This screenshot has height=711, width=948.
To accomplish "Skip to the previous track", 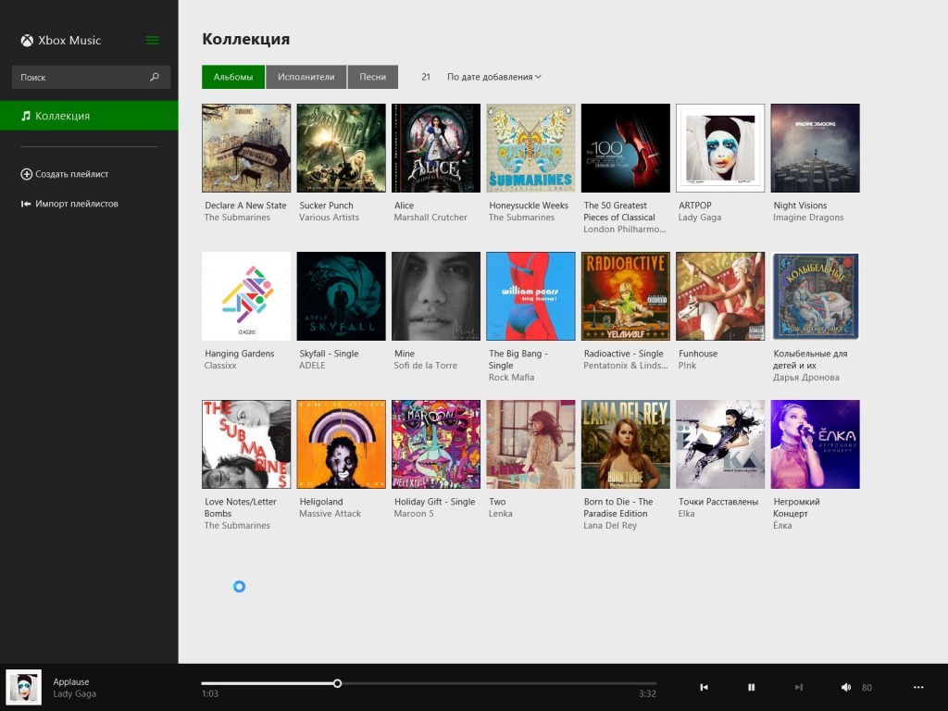I will click(x=704, y=688).
